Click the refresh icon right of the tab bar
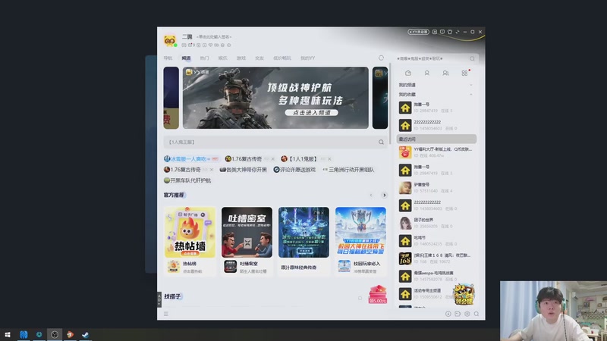This screenshot has height=341, width=607. pyautogui.click(x=382, y=58)
